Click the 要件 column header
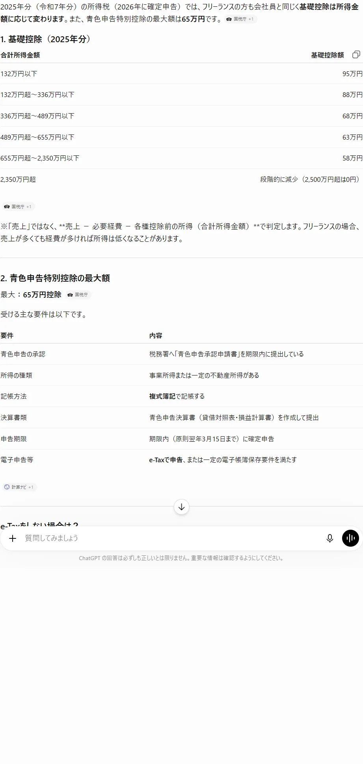The image size is (363, 764). tap(7, 336)
